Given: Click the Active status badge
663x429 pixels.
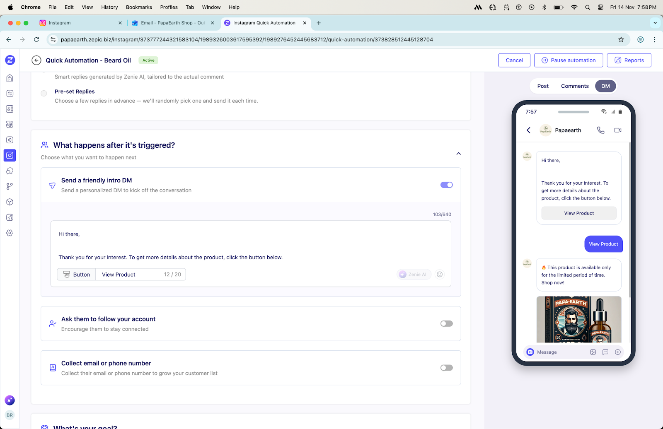Looking at the screenshot, I should [x=148, y=60].
